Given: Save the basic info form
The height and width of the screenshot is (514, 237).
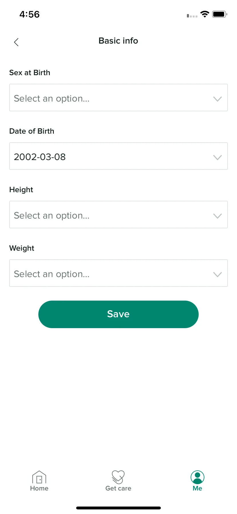Looking at the screenshot, I should pyautogui.click(x=118, y=314).
